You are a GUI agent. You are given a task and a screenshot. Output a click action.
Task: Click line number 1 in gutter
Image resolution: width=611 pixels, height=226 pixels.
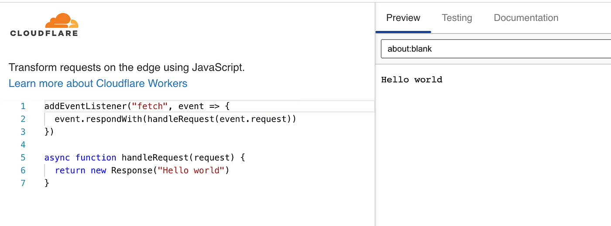coord(23,106)
